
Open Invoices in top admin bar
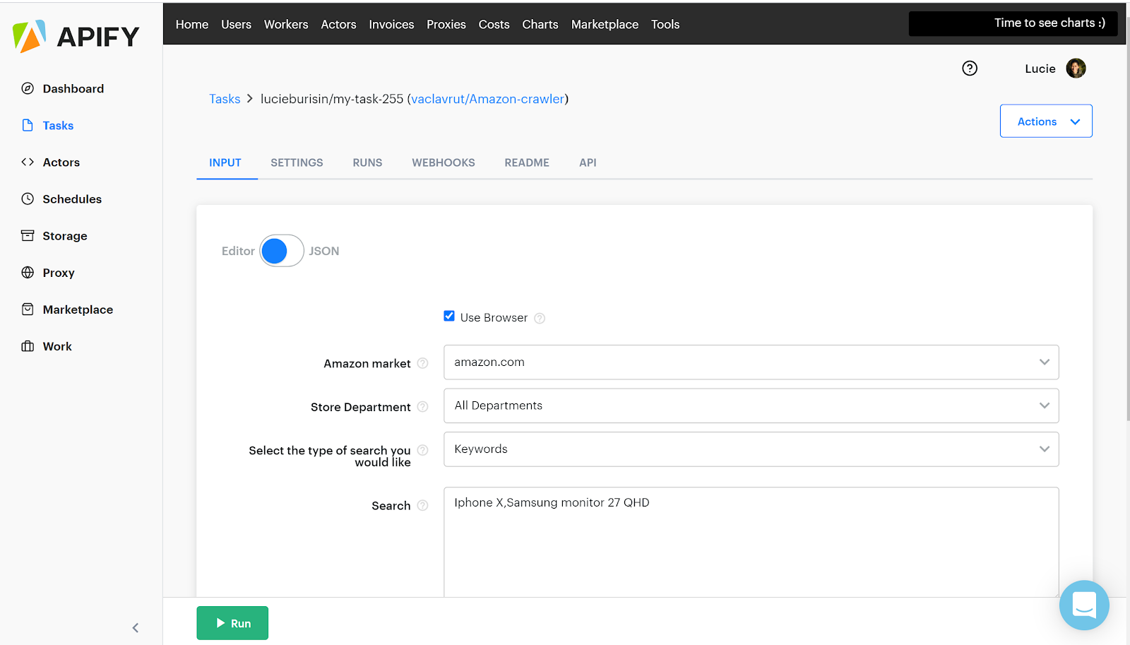point(391,24)
